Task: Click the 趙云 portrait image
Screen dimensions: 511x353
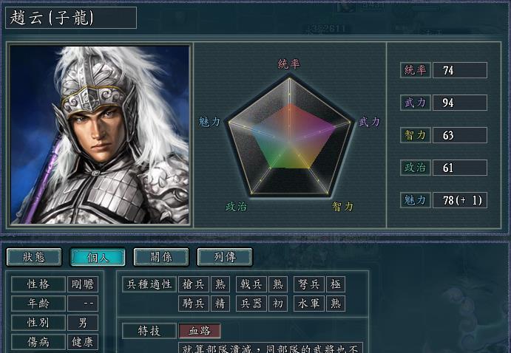Action: (x=100, y=134)
